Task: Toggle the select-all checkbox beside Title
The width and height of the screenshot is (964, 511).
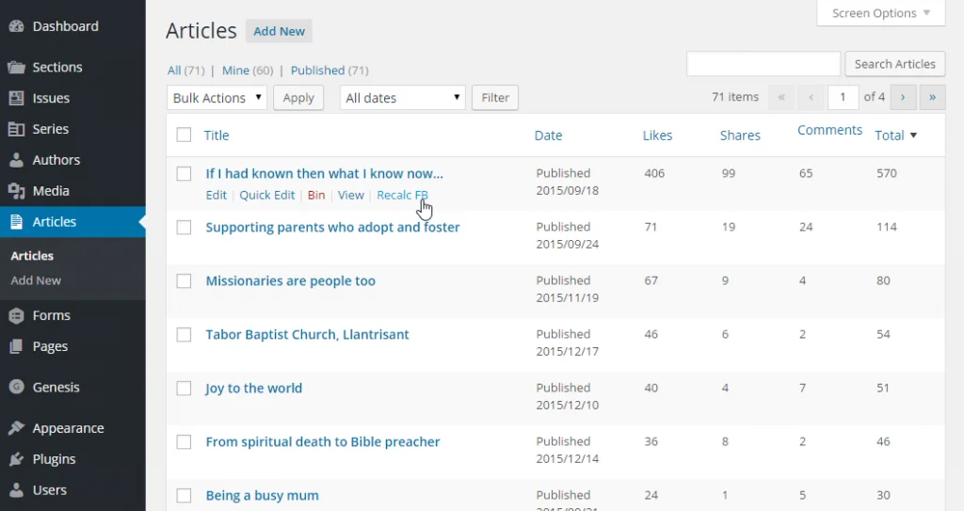Action: click(184, 135)
